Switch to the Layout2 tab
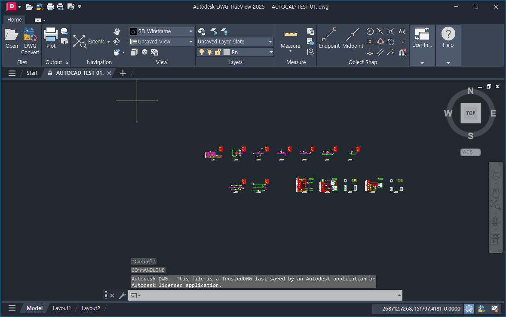This screenshot has height=317, width=506. pyautogui.click(x=91, y=308)
